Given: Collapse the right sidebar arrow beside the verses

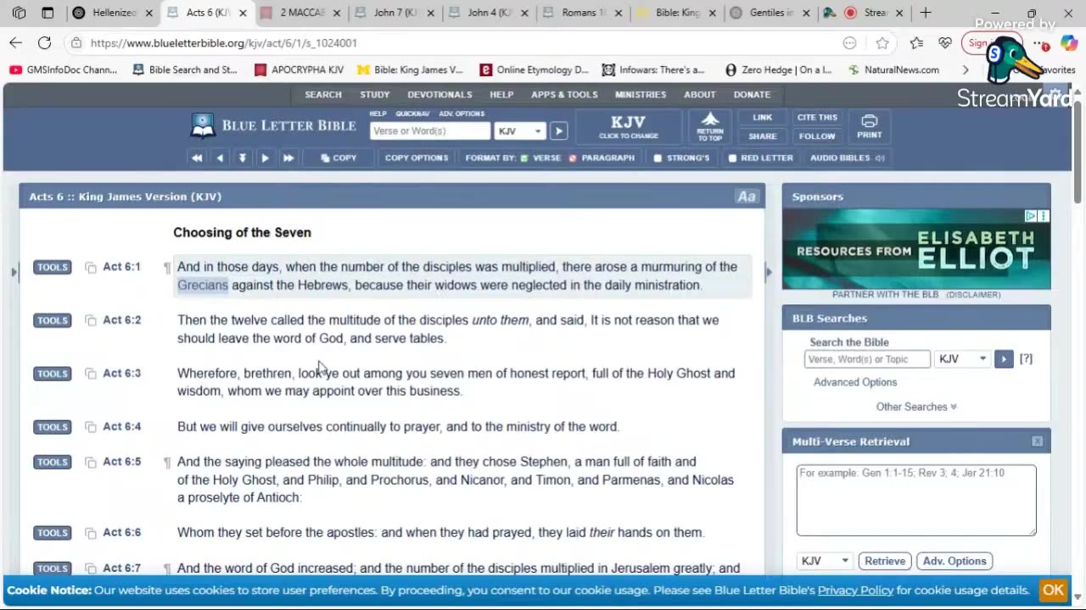Looking at the screenshot, I should point(769,272).
